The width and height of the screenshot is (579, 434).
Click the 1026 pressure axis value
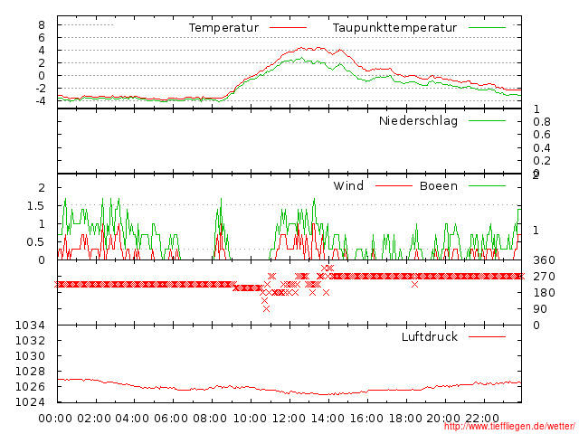tap(30, 386)
